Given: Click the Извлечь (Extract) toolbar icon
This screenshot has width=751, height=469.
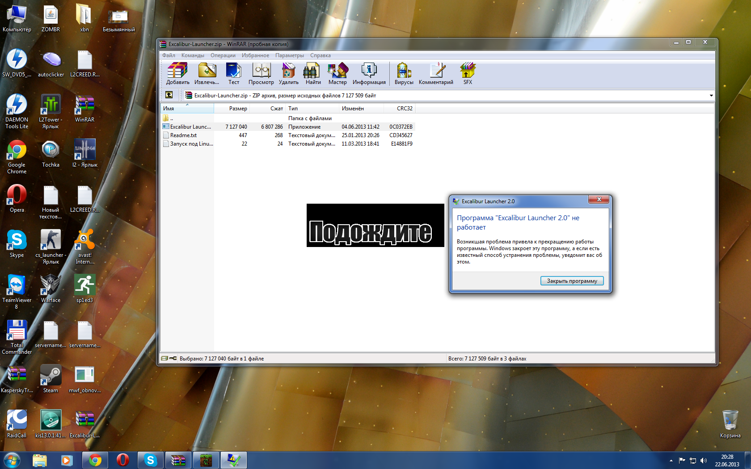Looking at the screenshot, I should coord(207,74).
